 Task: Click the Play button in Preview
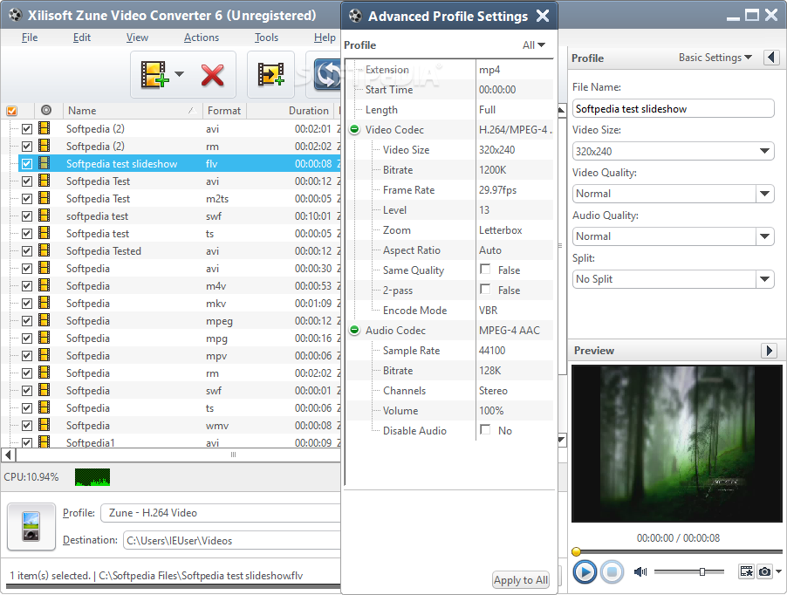pos(585,571)
